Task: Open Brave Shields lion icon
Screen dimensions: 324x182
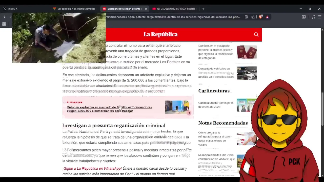Action: pos(260,17)
